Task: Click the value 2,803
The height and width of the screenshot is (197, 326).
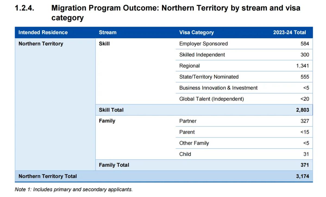Action: (x=302, y=110)
